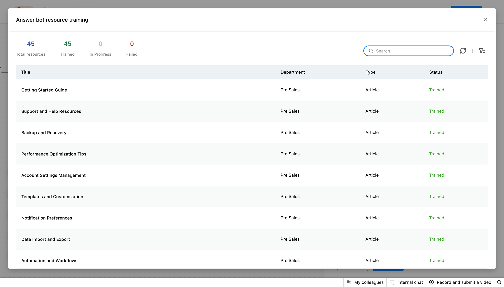Select Notification Preferences row

pos(252,218)
